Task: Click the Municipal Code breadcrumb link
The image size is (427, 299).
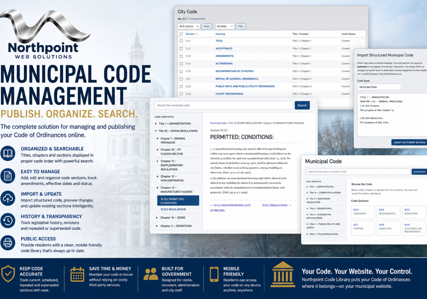Action: pos(218,123)
